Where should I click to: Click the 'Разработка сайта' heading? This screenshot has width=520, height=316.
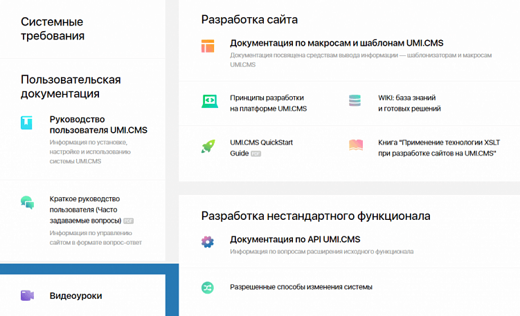coord(249,19)
